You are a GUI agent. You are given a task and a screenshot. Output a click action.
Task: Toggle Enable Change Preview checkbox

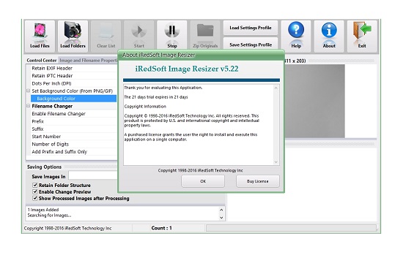click(35, 191)
